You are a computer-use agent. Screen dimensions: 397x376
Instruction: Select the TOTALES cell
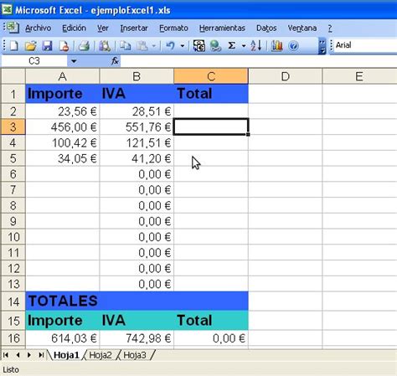pos(63,301)
